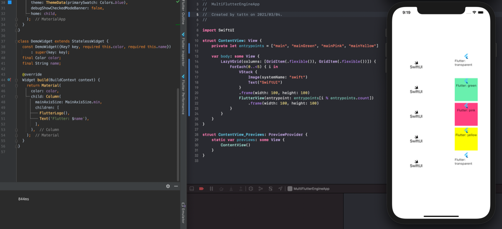Click FlutterLogo() on line 50
Screen dimensions: 502x229
point(54,113)
